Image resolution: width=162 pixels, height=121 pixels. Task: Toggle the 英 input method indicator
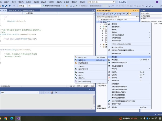coord(156,119)
